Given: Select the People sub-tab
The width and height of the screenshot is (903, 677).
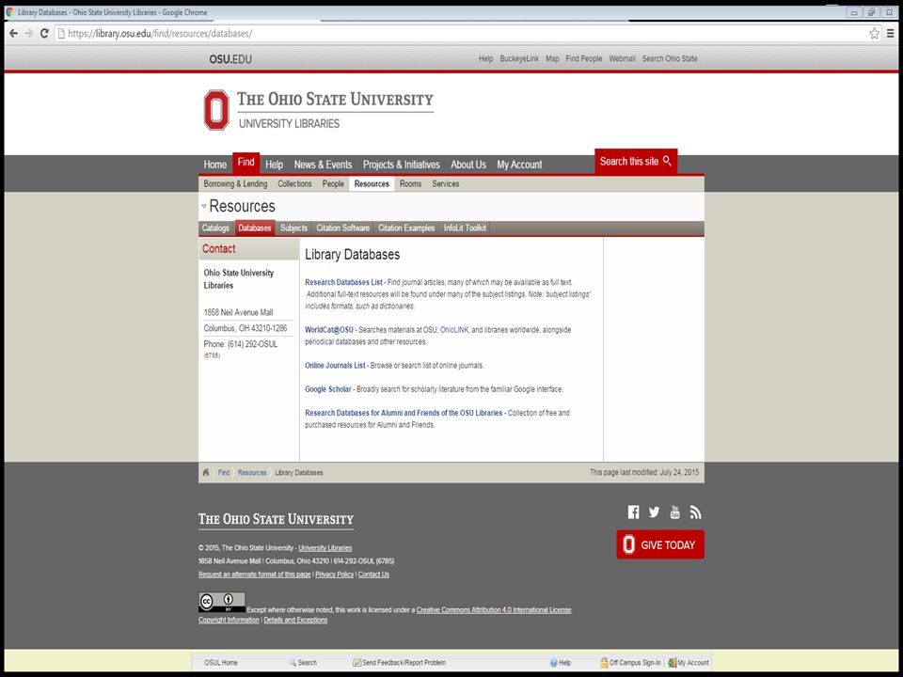Looking at the screenshot, I should click(x=333, y=183).
